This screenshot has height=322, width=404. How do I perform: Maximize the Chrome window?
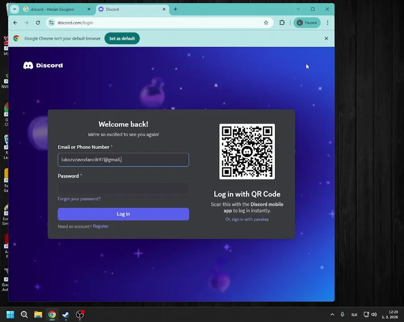point(313,9)
